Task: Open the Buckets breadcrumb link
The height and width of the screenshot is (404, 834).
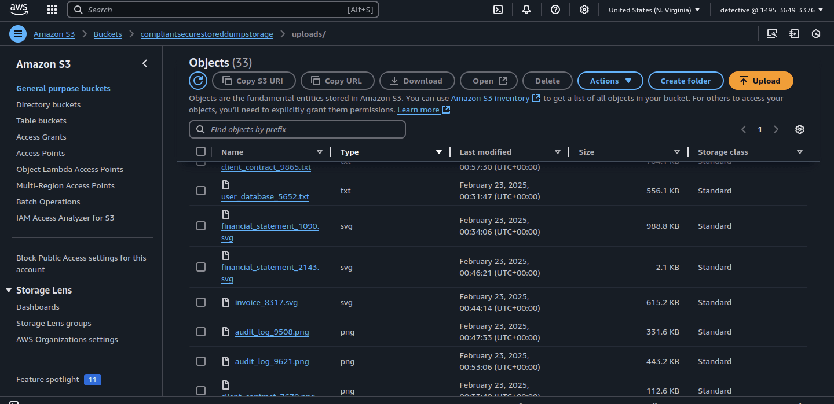Action: tap(107, 34)
